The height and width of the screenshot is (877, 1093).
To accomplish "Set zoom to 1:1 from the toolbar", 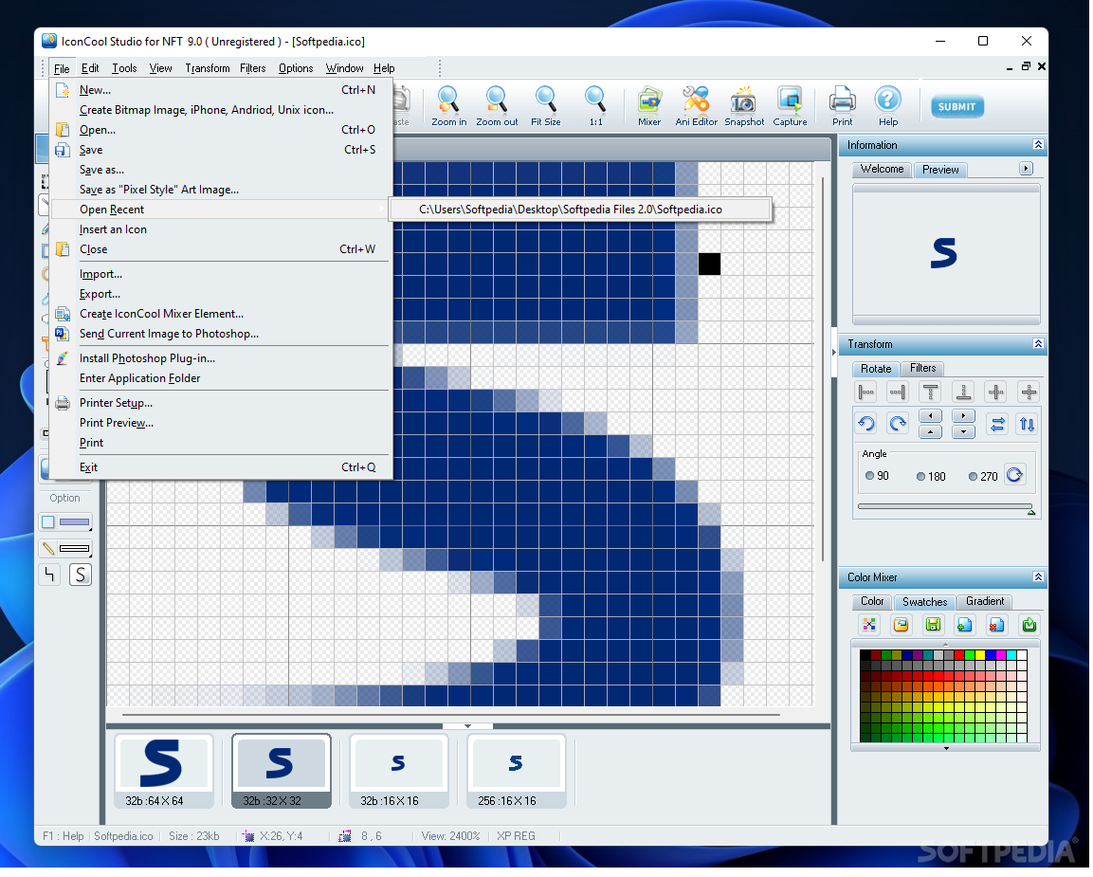I will [596, 106].
